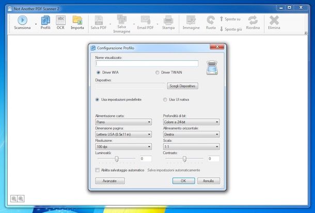Select the Riordina toolbar icon

coord(253,23)
